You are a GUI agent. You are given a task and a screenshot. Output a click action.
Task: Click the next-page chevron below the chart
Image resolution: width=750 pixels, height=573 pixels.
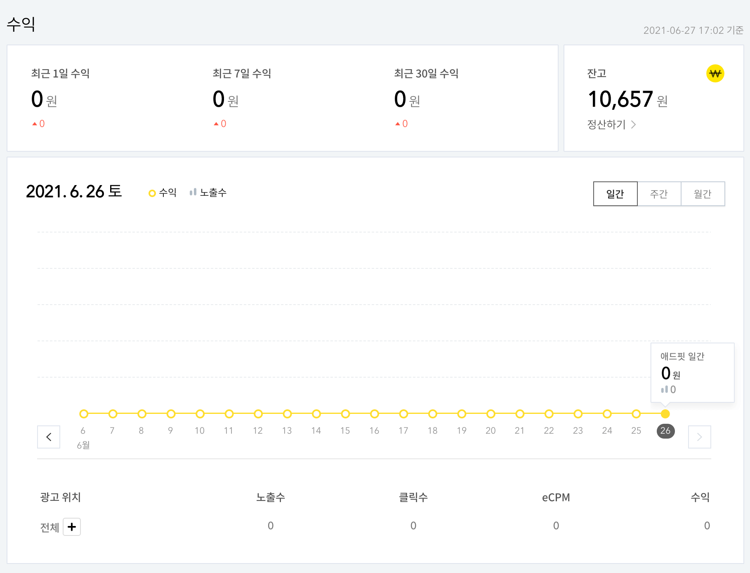tap(699, 437)
